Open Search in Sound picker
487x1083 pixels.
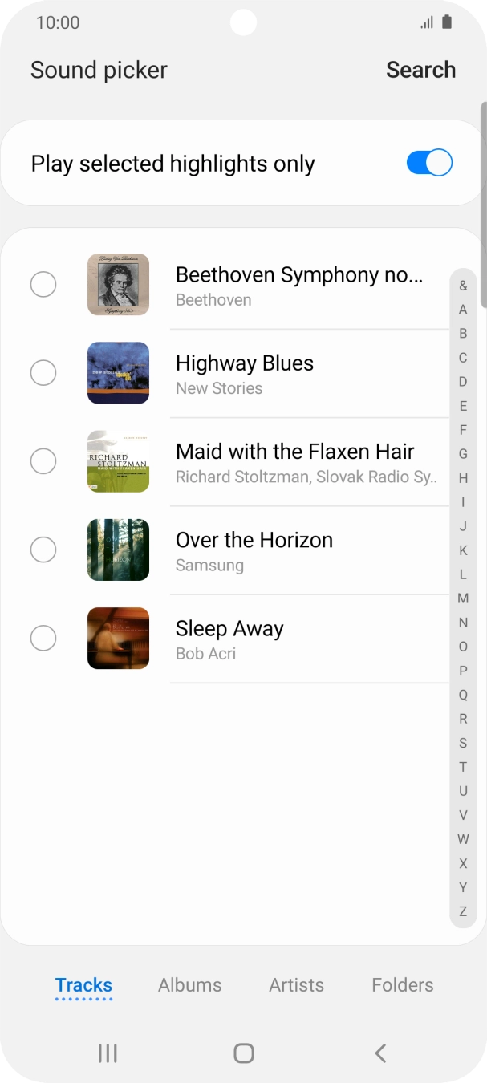point(420,70)
